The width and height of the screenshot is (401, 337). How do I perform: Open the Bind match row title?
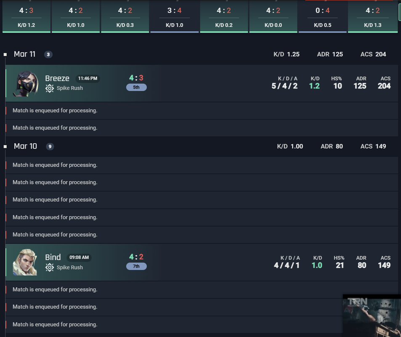click(53, 257)
